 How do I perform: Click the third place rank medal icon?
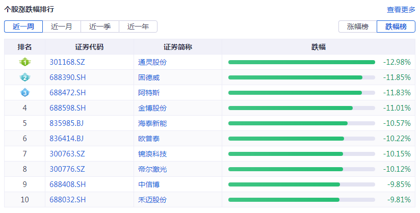24,93
